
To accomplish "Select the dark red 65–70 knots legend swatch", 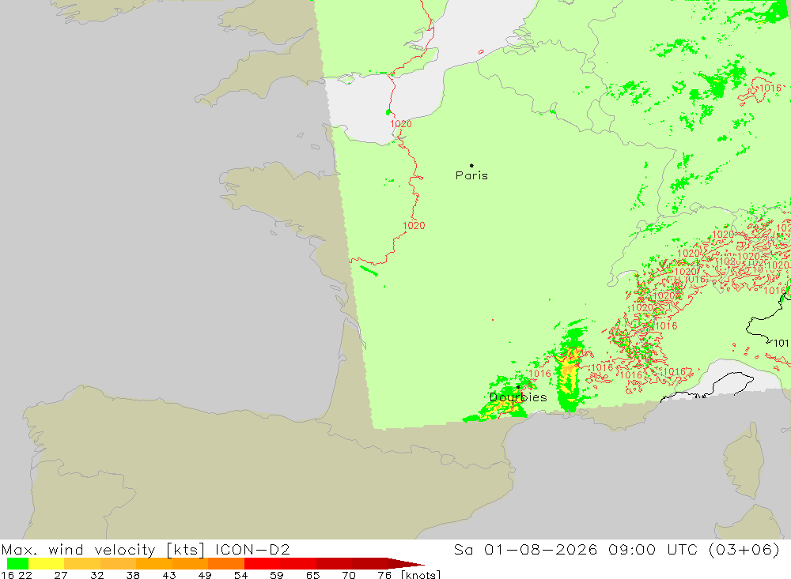I will [x=334, y=563].
